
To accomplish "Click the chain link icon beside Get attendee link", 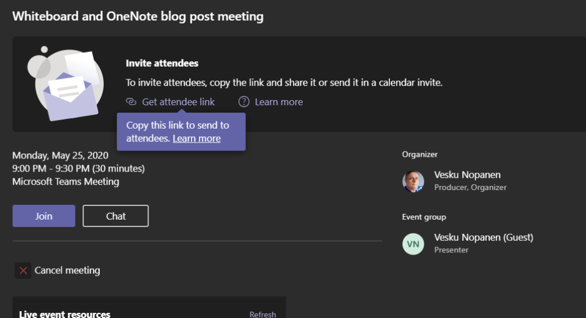I will coord(131,102).
